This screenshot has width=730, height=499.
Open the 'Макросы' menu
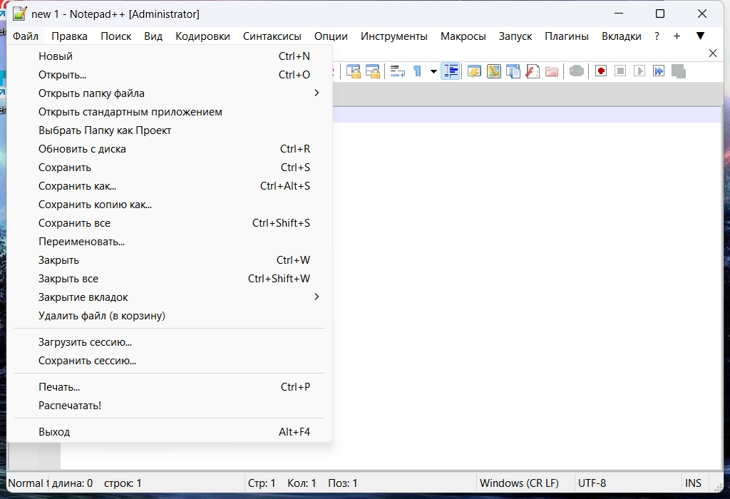[x=463, y=36]
